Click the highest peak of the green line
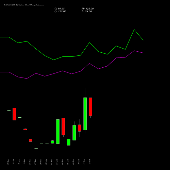Screen dimensions: 170x170 click(134, 30)
